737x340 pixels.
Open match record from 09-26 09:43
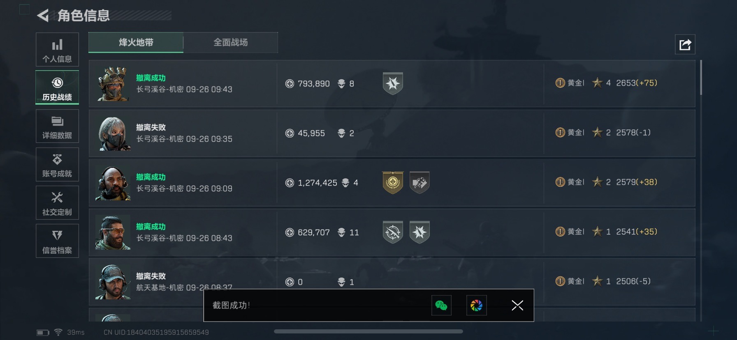click(392, 84)
